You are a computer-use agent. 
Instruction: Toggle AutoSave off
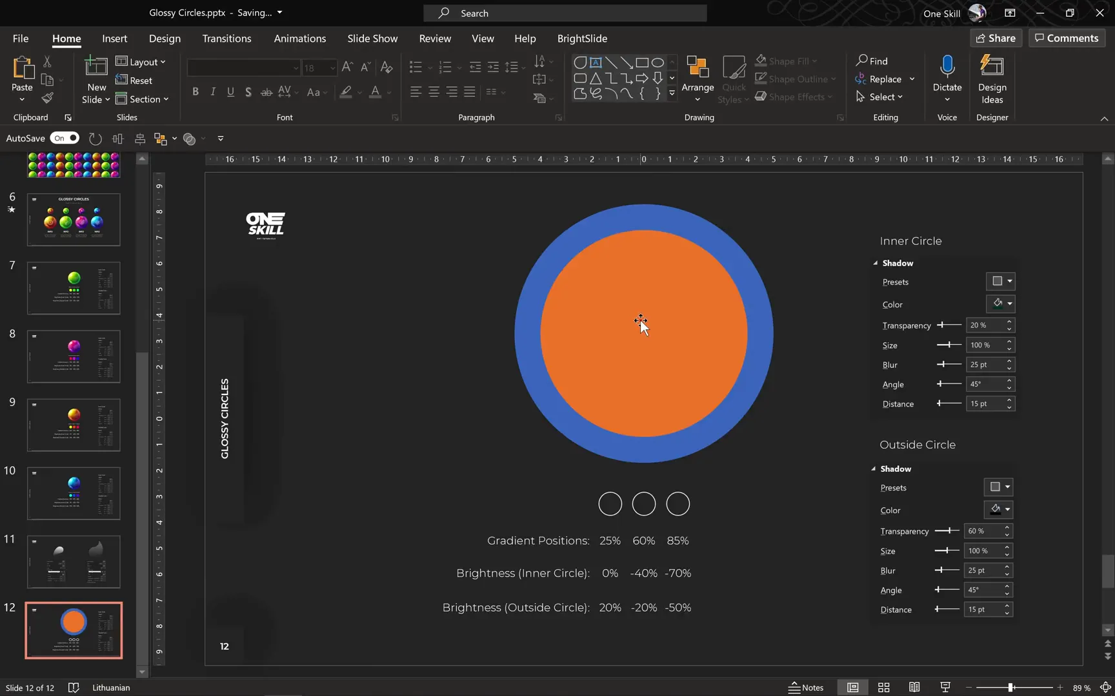65,138
